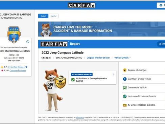Open the Original Window Sticker link
This screenshot has height=124, width=165.
[98, 58]
